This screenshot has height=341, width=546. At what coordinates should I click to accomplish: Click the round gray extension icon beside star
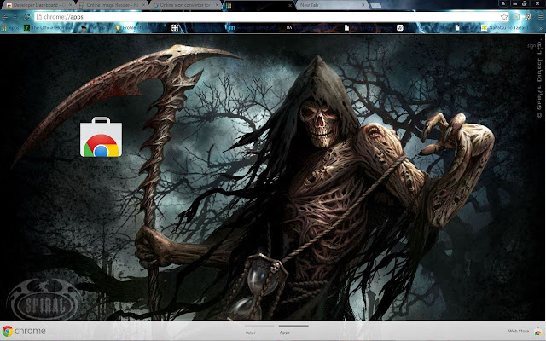[x=517, y=17]
